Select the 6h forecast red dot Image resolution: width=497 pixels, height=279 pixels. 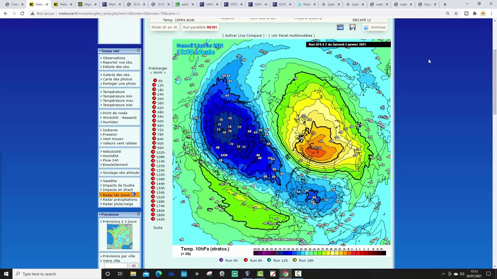click(155, 81)
